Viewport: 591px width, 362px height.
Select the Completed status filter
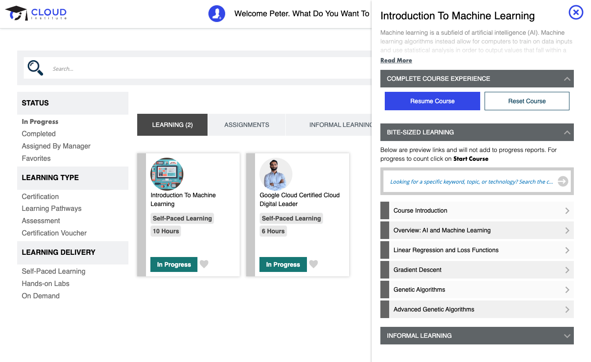[39, 134]
